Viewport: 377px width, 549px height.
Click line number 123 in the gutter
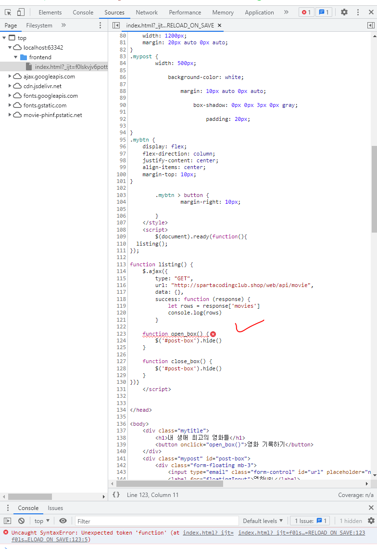121,334
